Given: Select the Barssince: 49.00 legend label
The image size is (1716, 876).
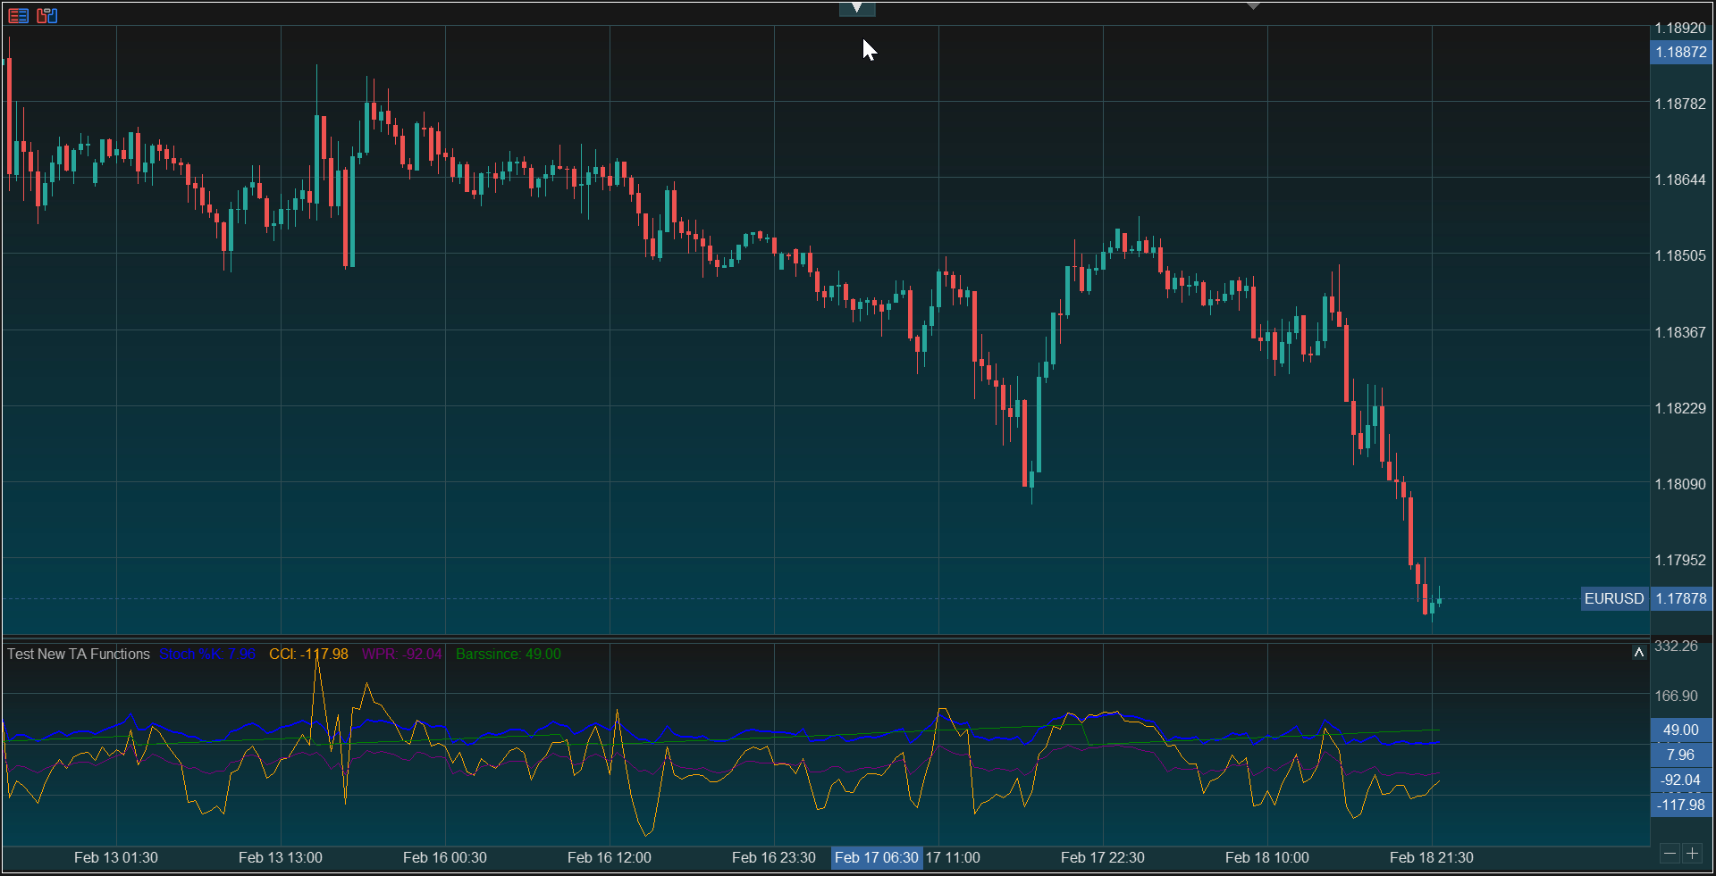Looking at the screenshot, I should point(509,654).
